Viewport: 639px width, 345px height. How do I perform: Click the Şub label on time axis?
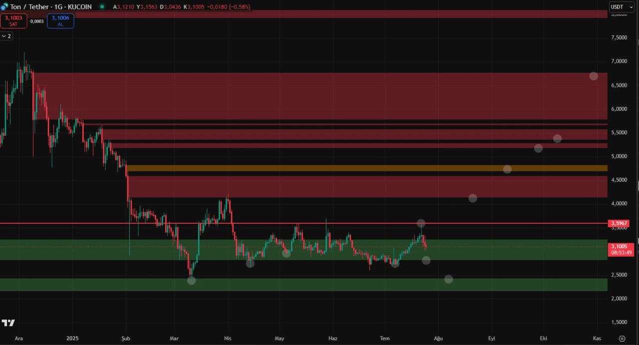tap(126, 339)
